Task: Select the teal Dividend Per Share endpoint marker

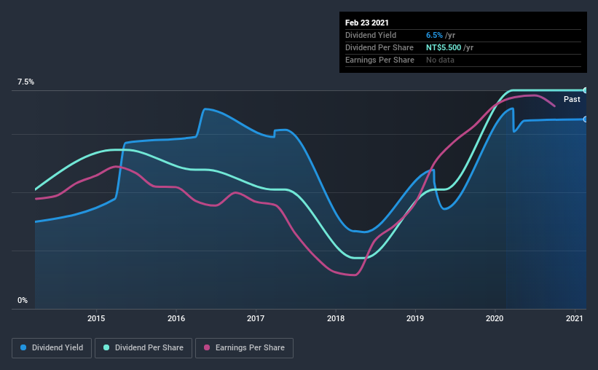Action: click(x=586, y=90)
